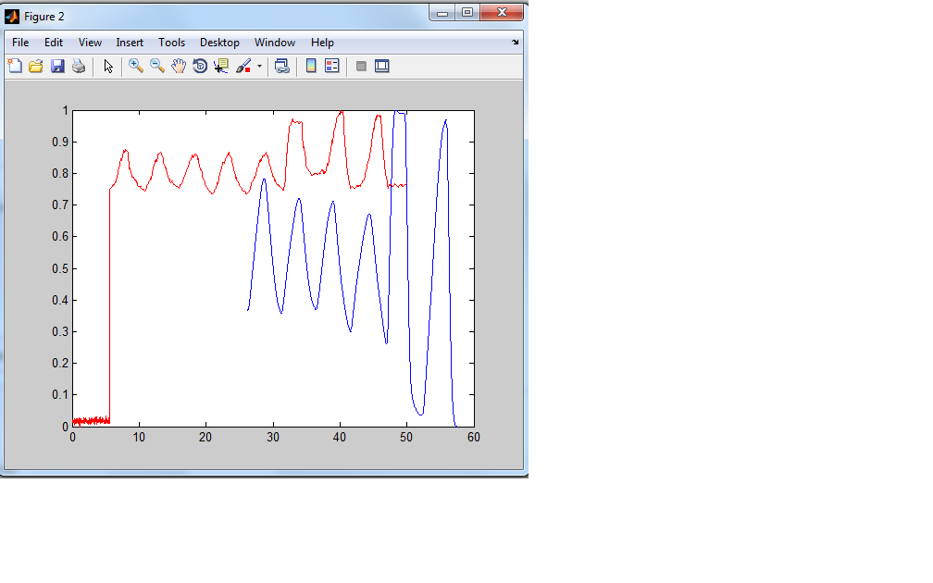Select the Zoom In magnifier tool
Viewport: 933px width, 583px height.
point(136,66)
